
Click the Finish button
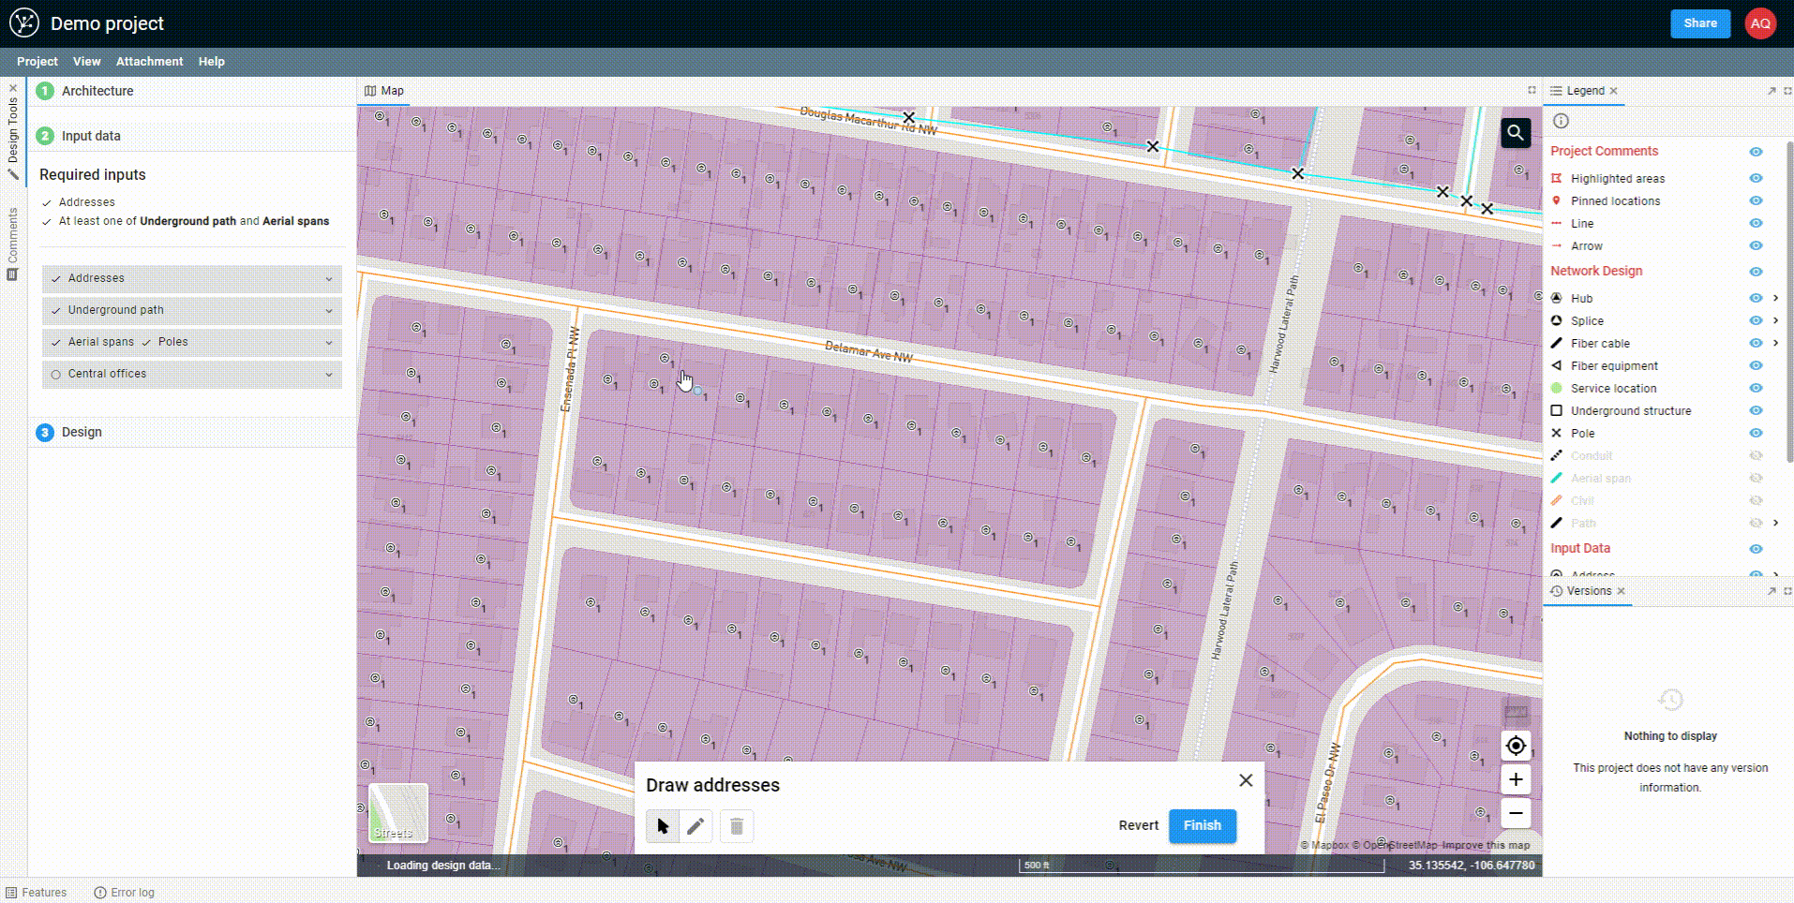[1203, 825]
